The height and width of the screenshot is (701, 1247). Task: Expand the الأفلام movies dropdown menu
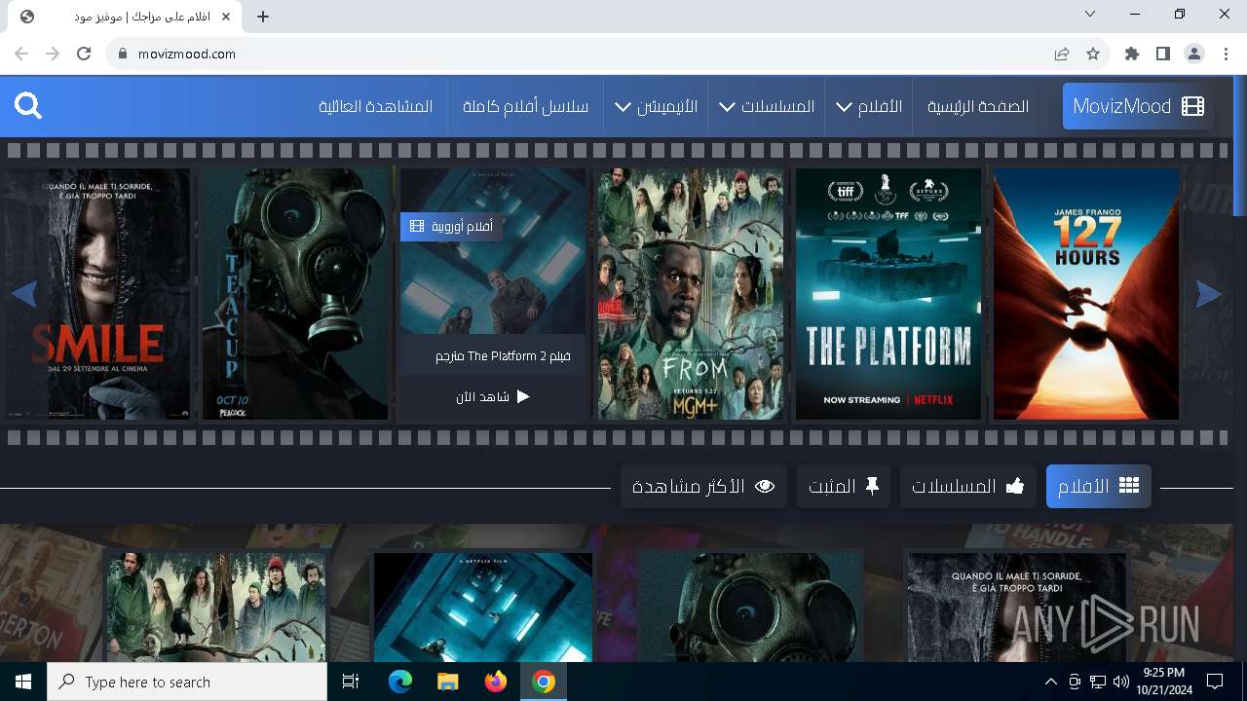click(x=869, y=106)
